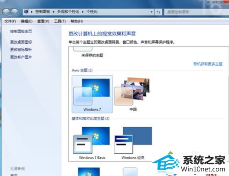
Task: Click the 联机获取更多主题 link
Action: [x=208, y=64]
